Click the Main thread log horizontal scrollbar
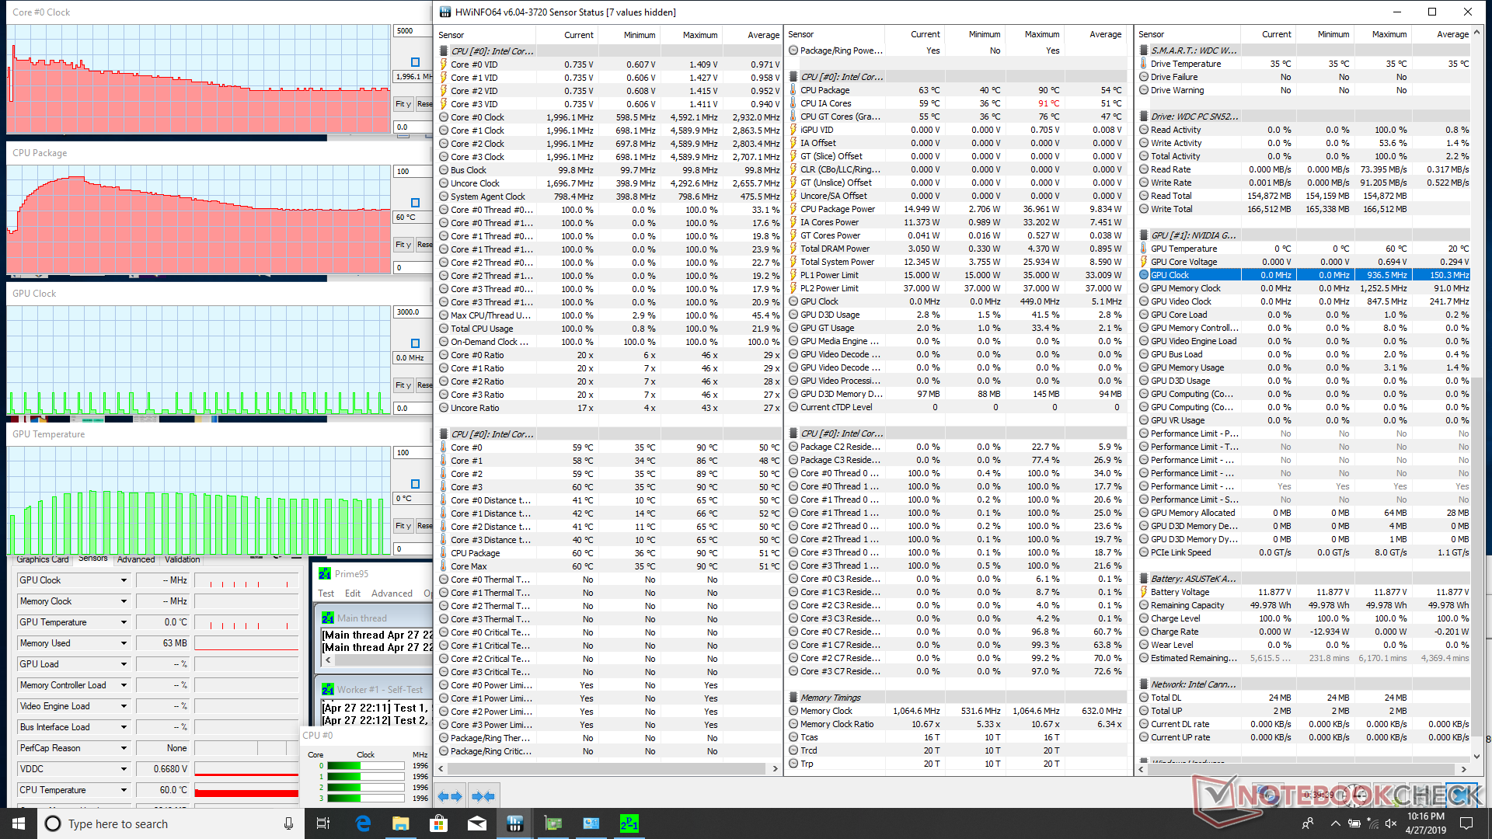Viewport: 1492px width, 839px height. coord(378,660)
